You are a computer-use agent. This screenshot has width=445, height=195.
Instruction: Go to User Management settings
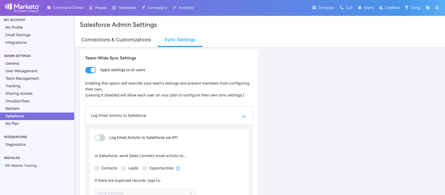coord(21,71)
